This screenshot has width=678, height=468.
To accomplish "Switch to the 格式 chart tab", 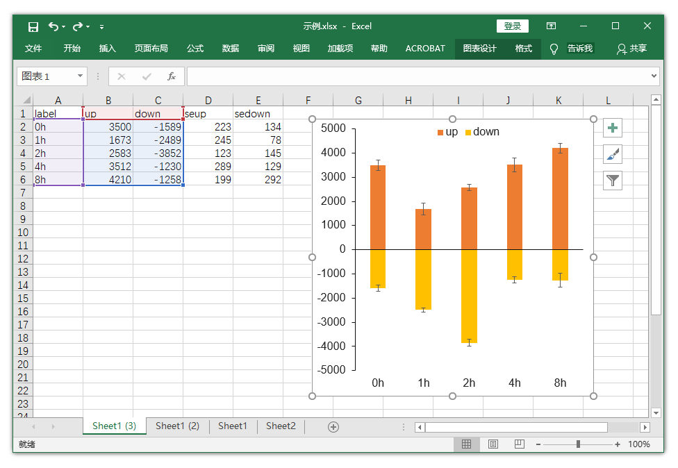I will (523, 49).
